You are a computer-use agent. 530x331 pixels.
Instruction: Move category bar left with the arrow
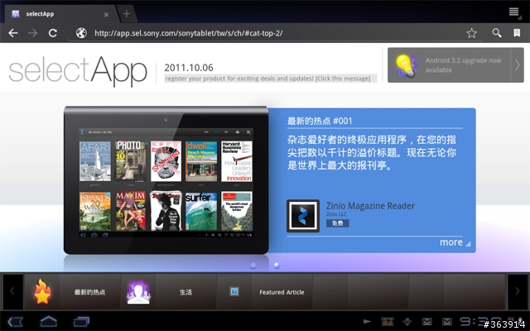point(12,291)
